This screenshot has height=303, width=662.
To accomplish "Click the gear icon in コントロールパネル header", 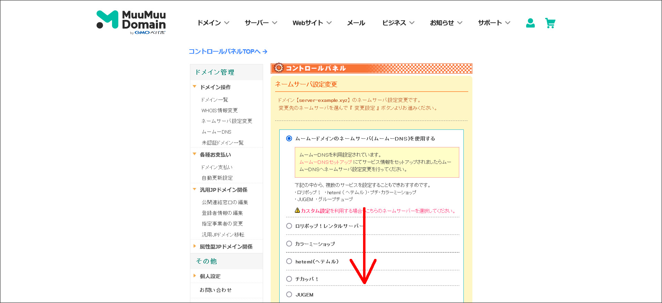I will [279, 68].
